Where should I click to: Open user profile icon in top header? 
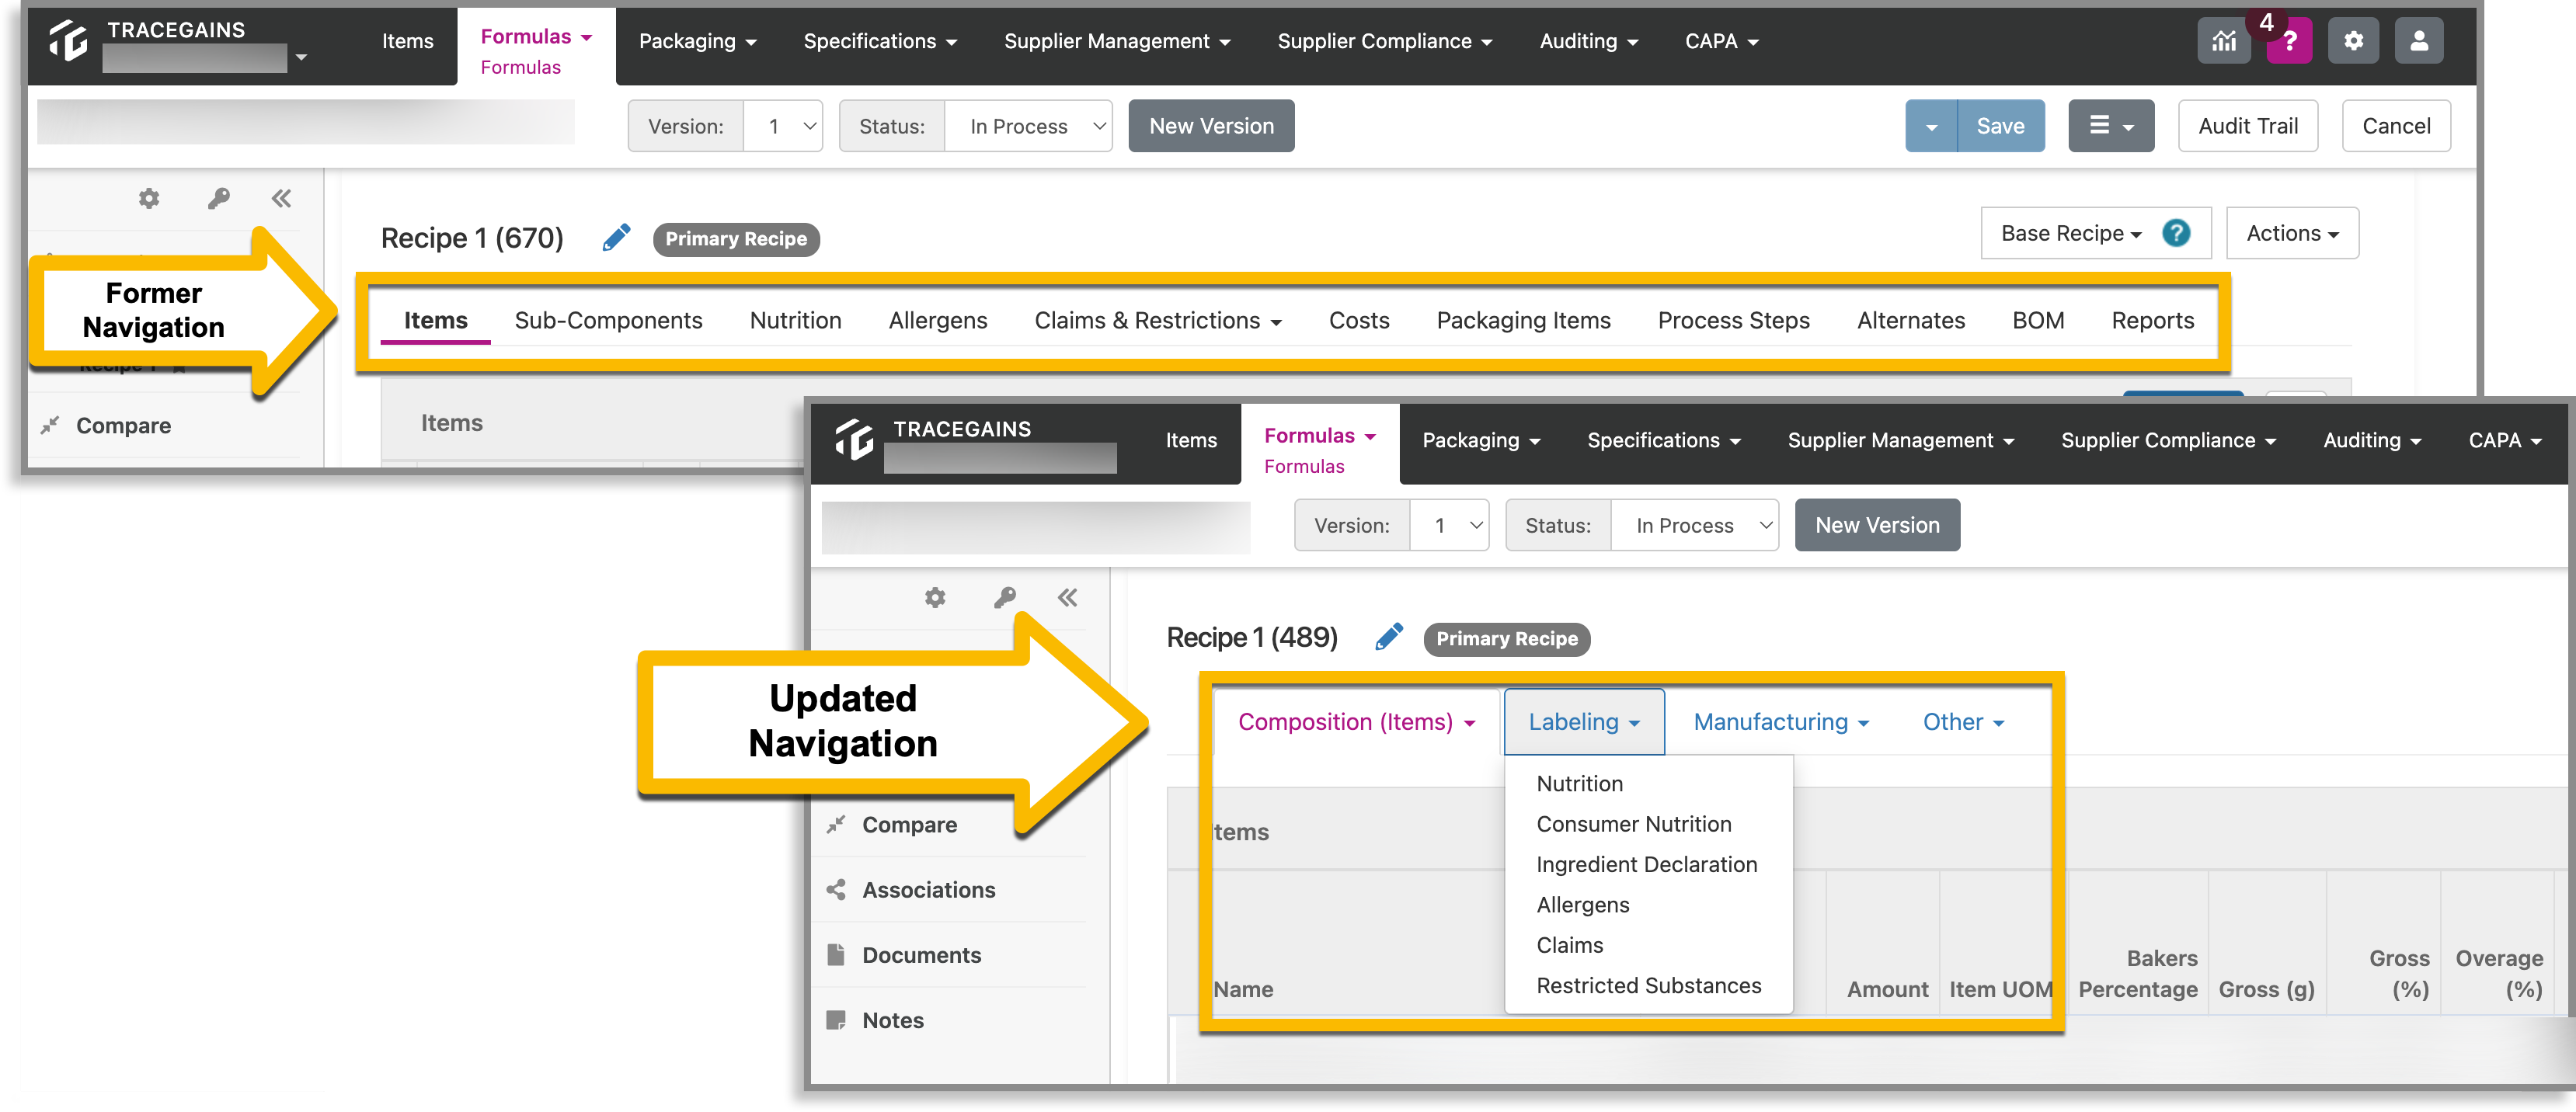click(x=2418, y=41)
